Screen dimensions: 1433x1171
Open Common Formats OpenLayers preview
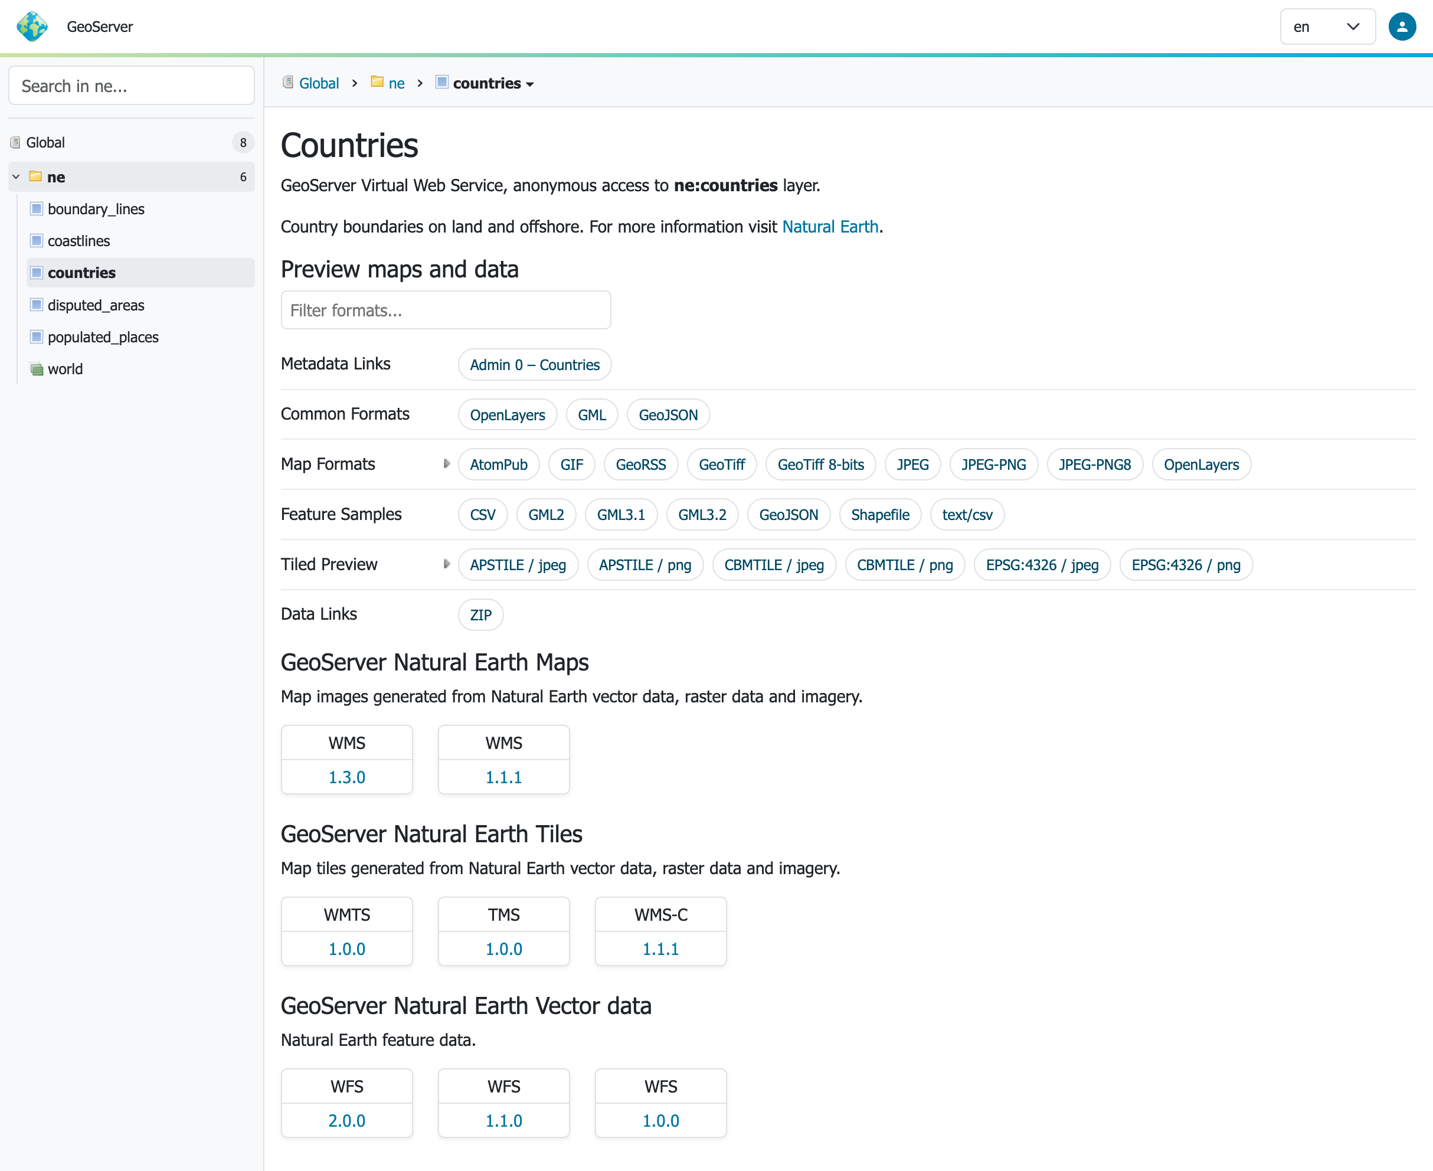click(507, 415)
